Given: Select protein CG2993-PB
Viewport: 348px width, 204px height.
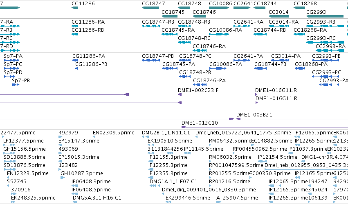Looking at the screenshot, I should point(326,56).
